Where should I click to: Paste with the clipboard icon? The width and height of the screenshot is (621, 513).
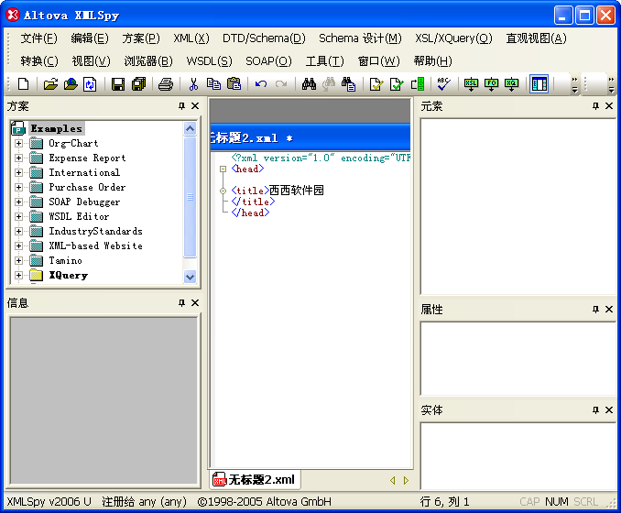(x=234, y=84)
